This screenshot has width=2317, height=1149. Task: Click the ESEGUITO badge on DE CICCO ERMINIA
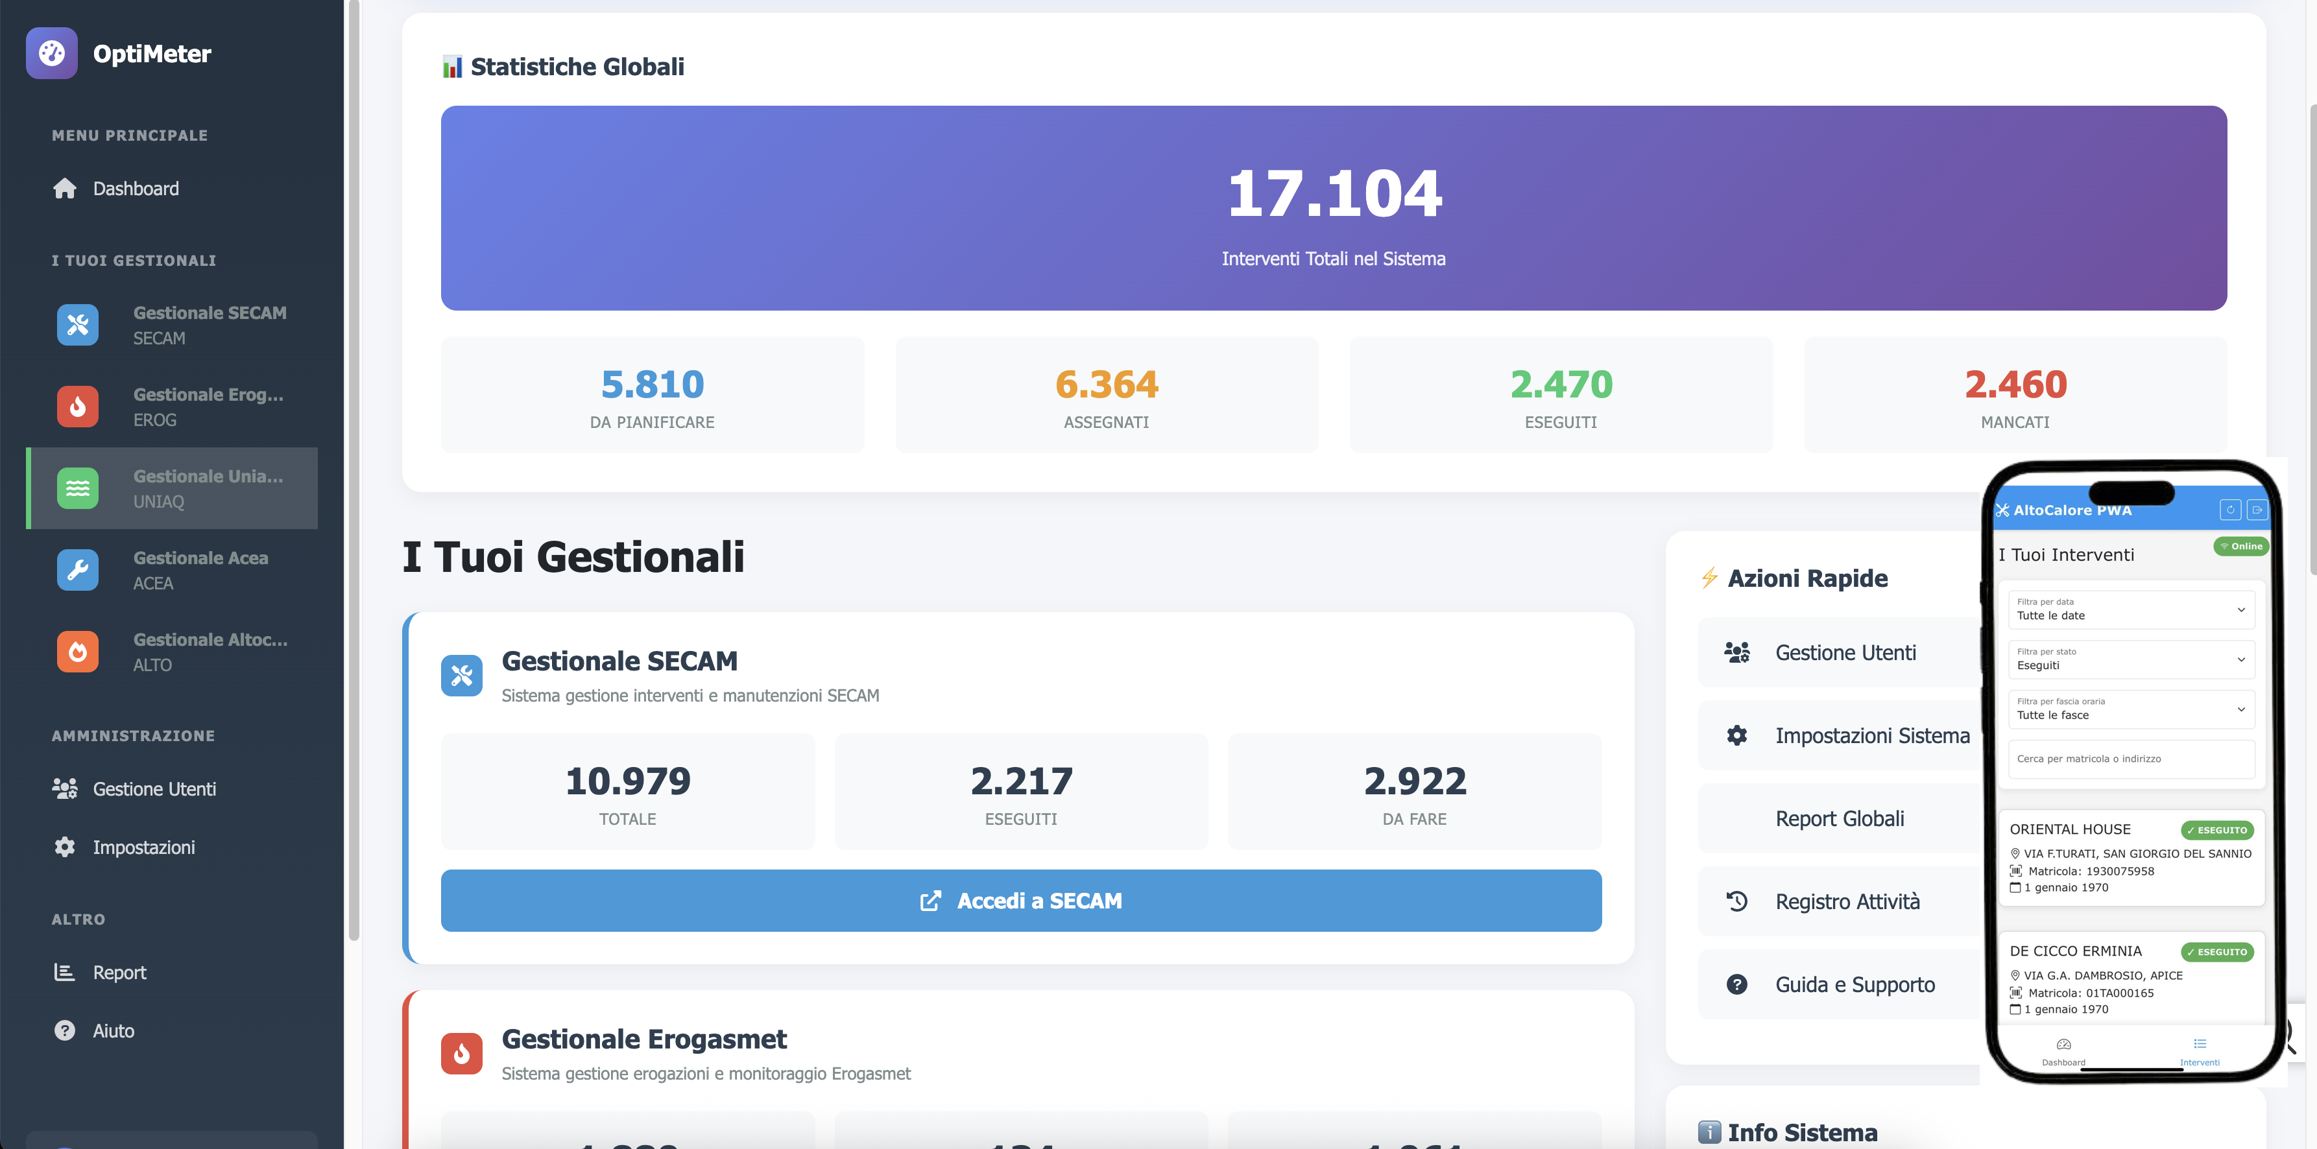point(2217,951)
